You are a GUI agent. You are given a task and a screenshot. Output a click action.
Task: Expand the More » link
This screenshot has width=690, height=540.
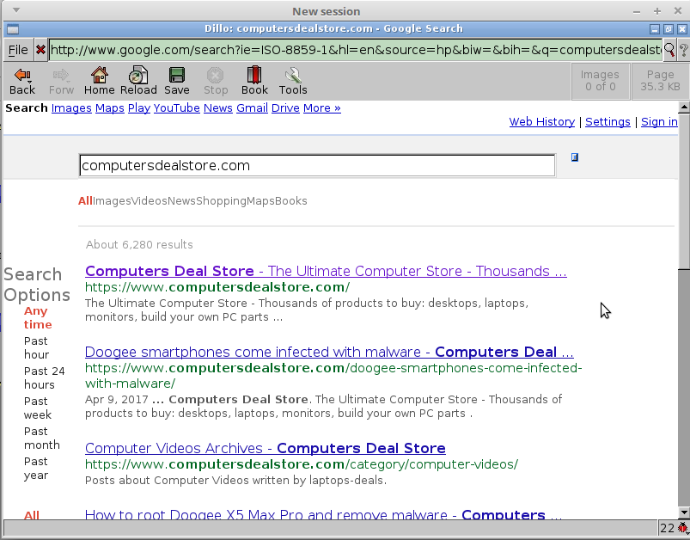pos(321,108)
